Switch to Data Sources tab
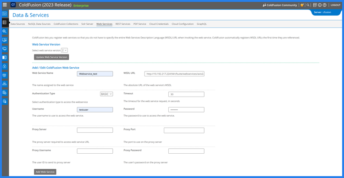This screenshot has width=344, height=178. (17, 24)
